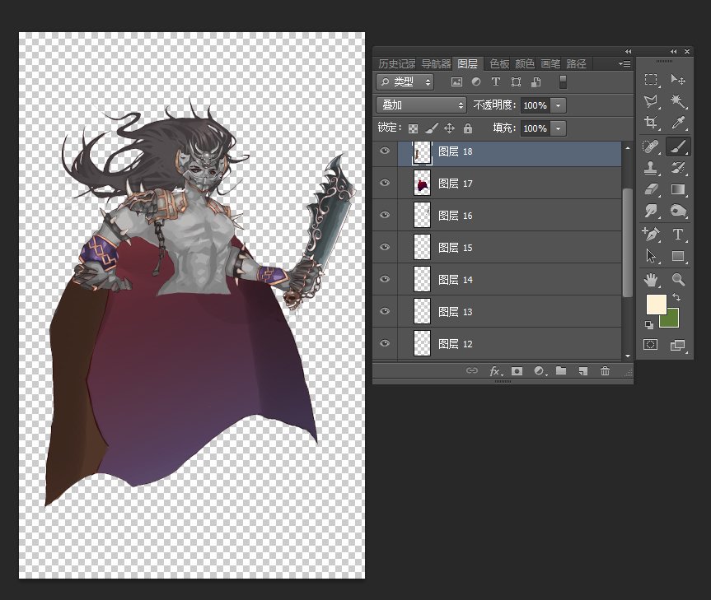Select the Polygonal Lasso tool

(651, 101)
